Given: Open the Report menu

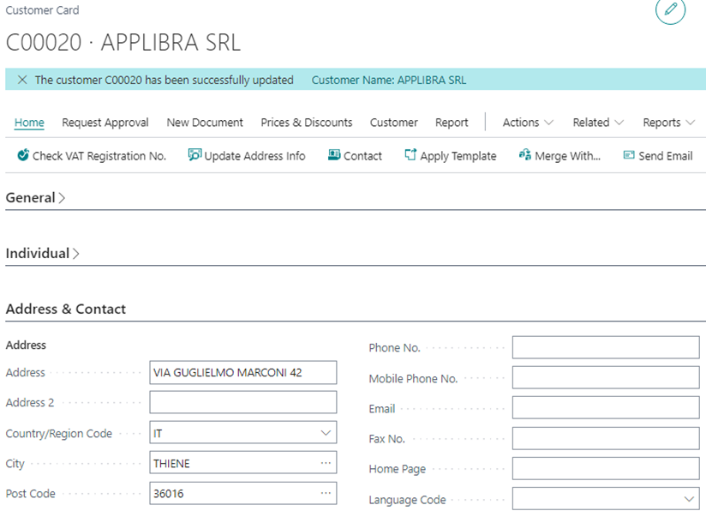Looking at the screenshot, I should tap(452, 123).
